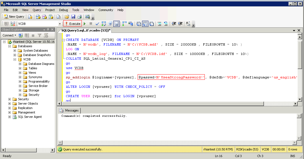Click Specify Values for Template Parameters icon
This screenshot has height=159, width=304.
coord(188,24)
